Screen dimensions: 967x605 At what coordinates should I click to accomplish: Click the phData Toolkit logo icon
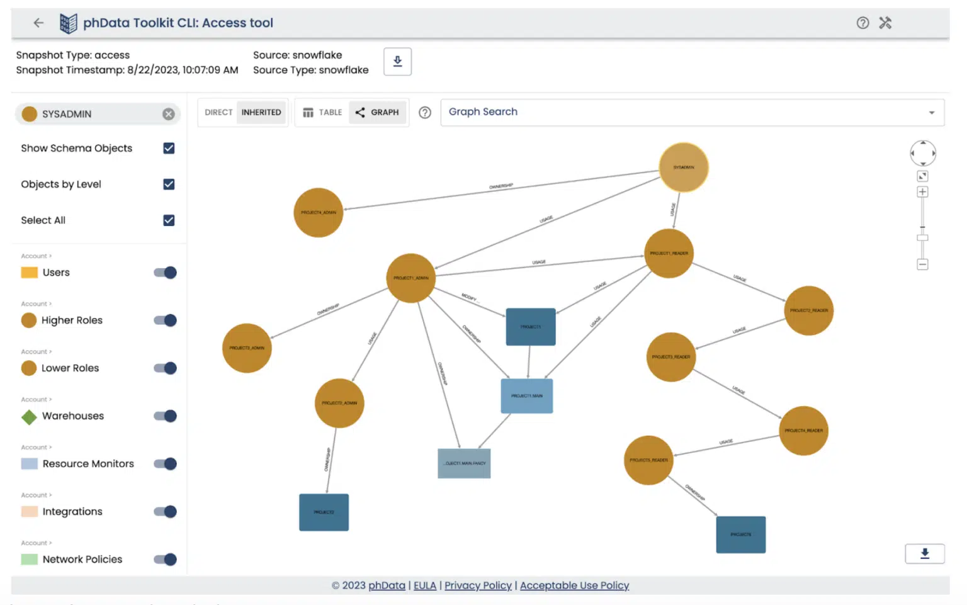[x=69, y=22]
